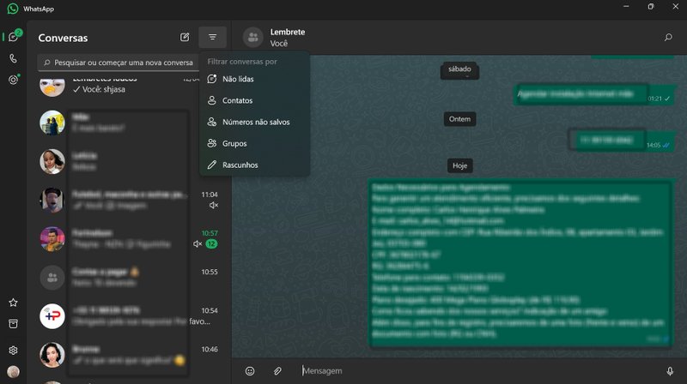Click Lembrete group avatar in header
Viewport: 687px width, 384px height.
(x=252, y=37)
